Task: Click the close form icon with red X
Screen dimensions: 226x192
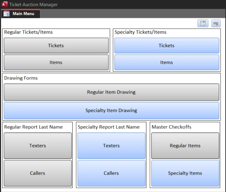Action: tap(216, 23)
